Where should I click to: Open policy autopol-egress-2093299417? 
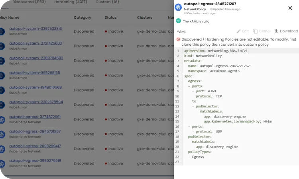[35, 146]
